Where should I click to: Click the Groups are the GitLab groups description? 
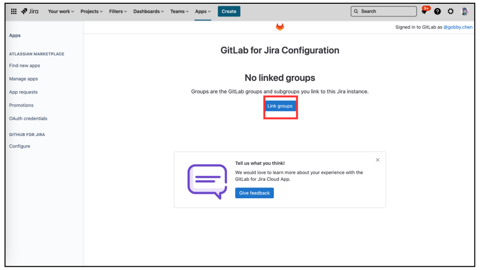(280, 91)
